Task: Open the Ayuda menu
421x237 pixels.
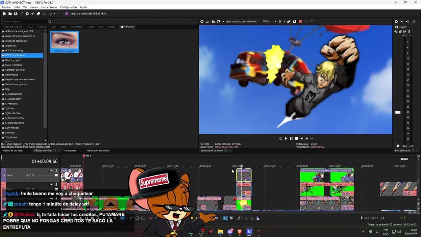Action: coord(84,7)
